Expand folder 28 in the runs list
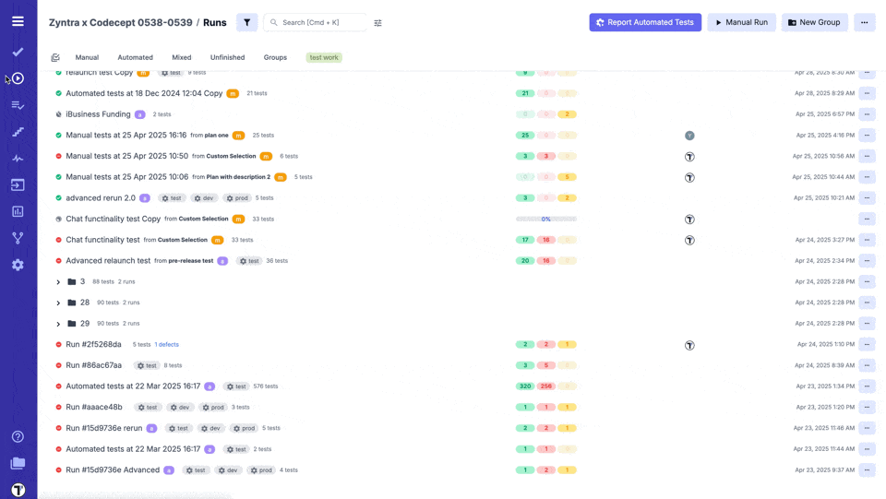 point(58,303)
